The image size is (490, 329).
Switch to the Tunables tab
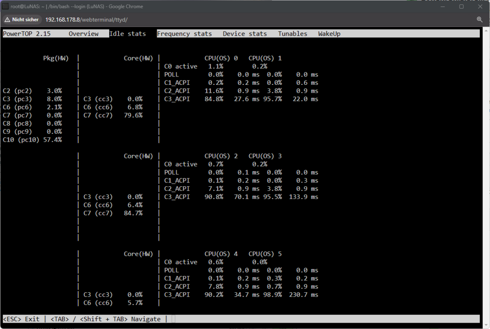click(293, 34)
